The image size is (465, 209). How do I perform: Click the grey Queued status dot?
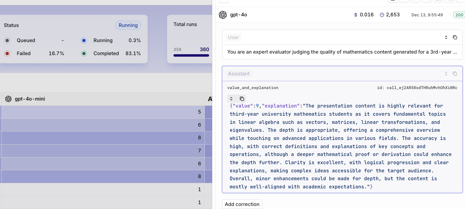pos(7,41)
